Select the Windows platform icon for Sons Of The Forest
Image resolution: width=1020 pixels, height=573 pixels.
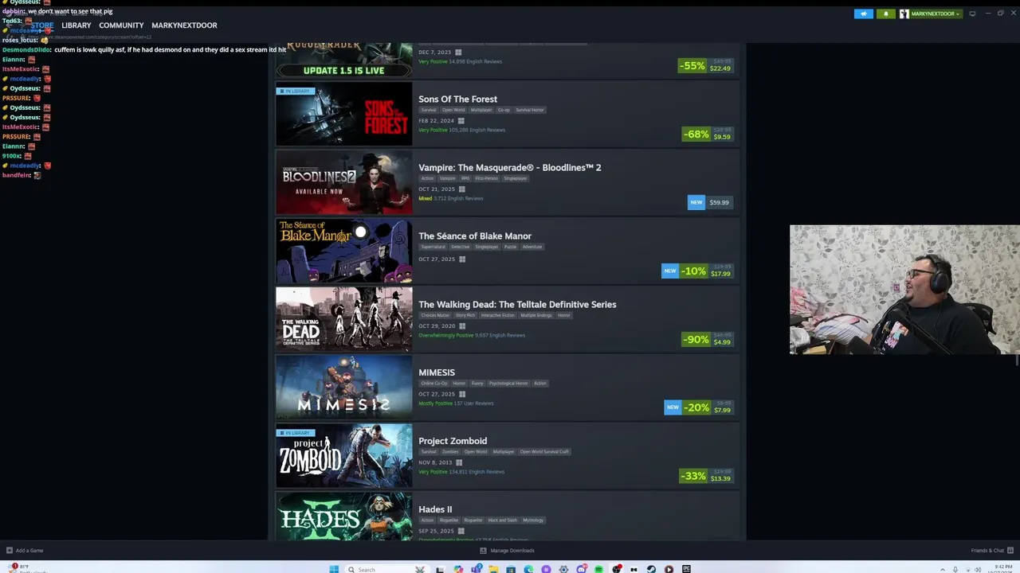(461, 121)
